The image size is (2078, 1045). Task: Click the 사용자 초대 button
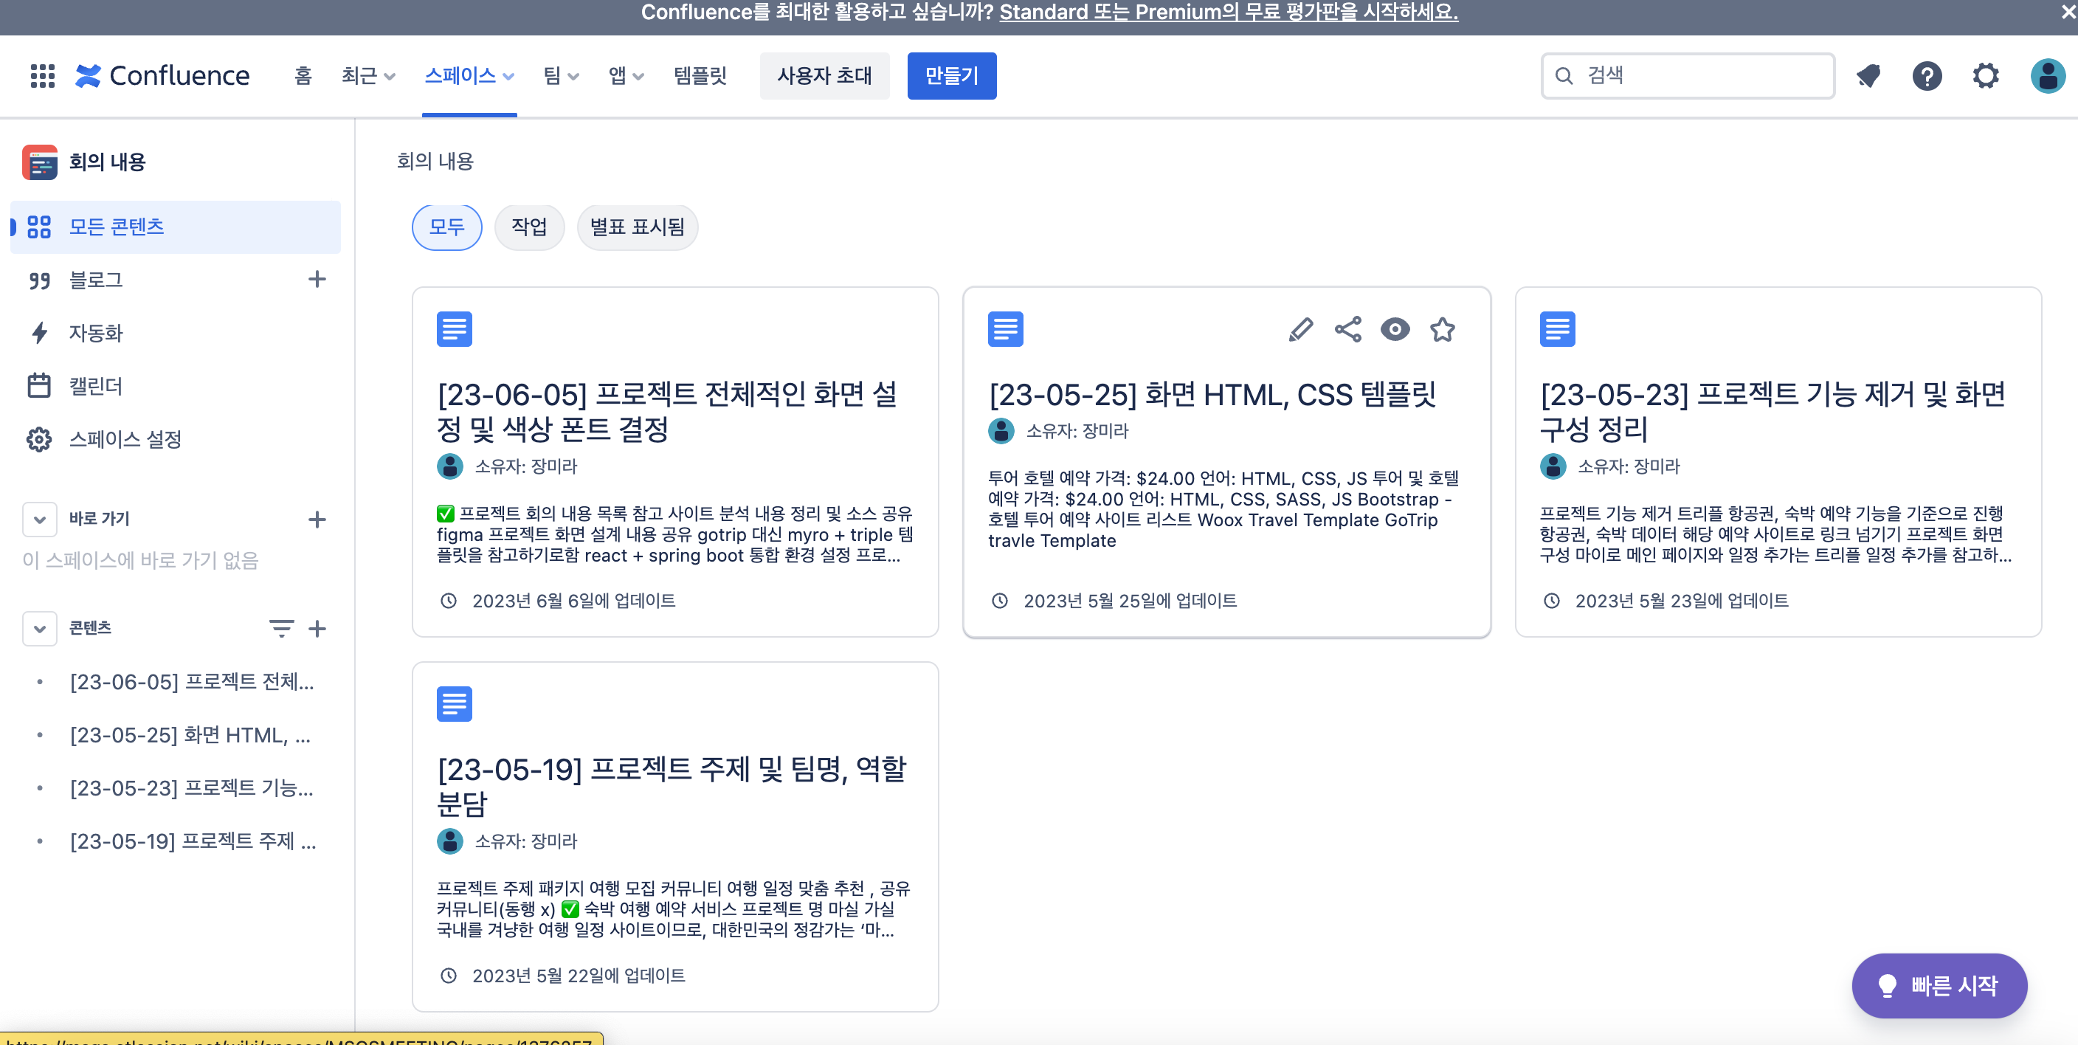[x=824, y=76]
